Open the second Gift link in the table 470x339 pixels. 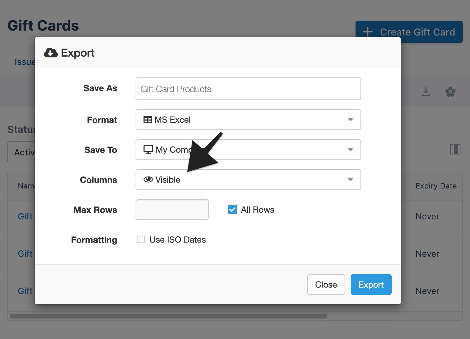25,254
